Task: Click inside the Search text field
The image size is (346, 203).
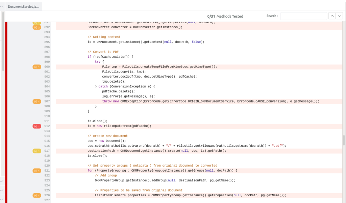Action: click(x=303, y=16)
